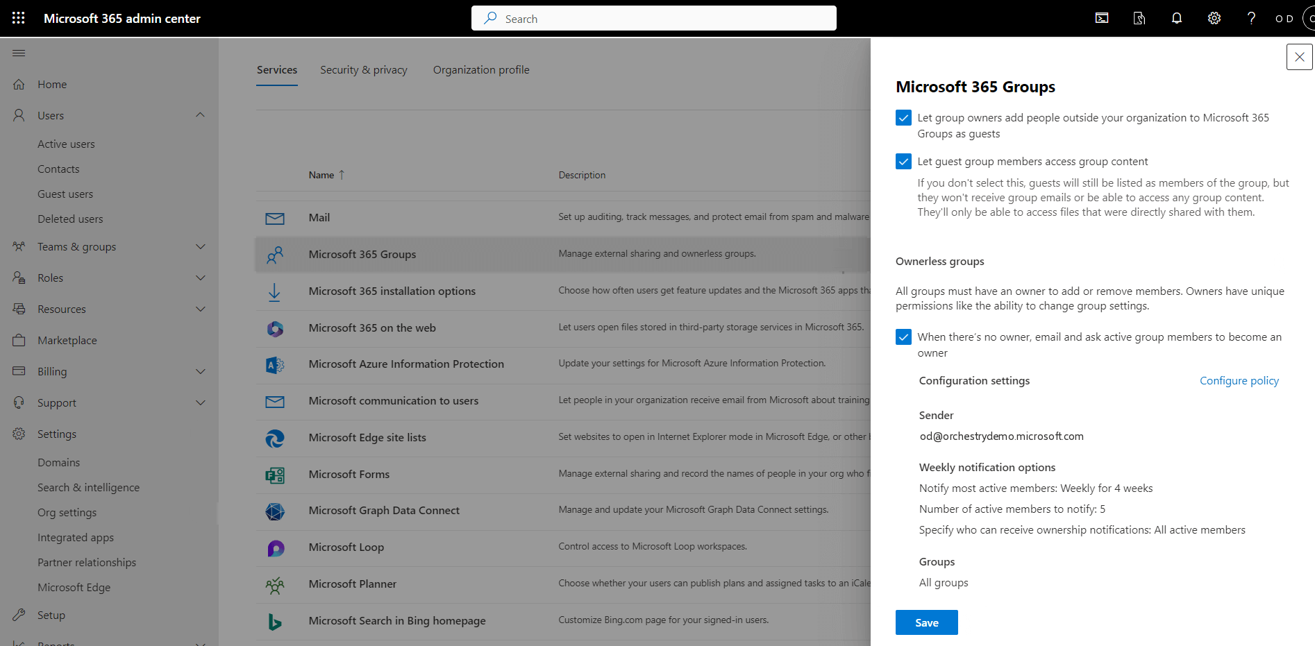Click the Azure Information Protection icon

[x=275, y=364]
